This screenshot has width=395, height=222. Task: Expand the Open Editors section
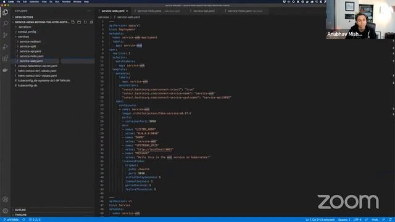point(24,17)
